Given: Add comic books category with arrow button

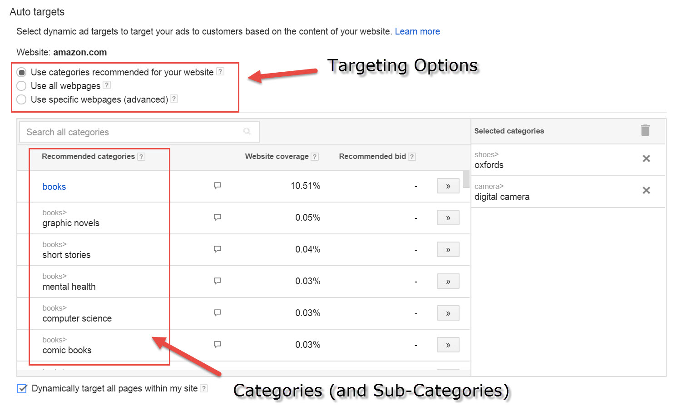Looking at the screenshot, I should coord(448,345).
